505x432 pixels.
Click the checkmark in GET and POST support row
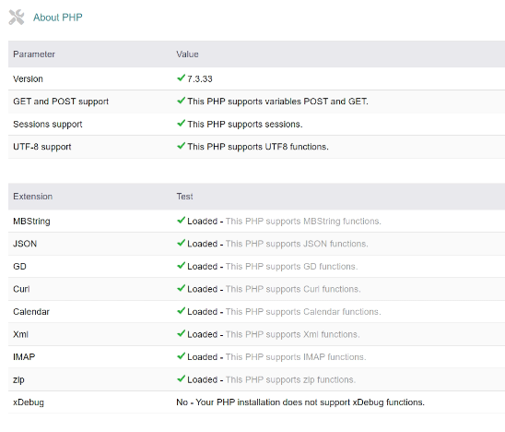click(x=181, y=101)
